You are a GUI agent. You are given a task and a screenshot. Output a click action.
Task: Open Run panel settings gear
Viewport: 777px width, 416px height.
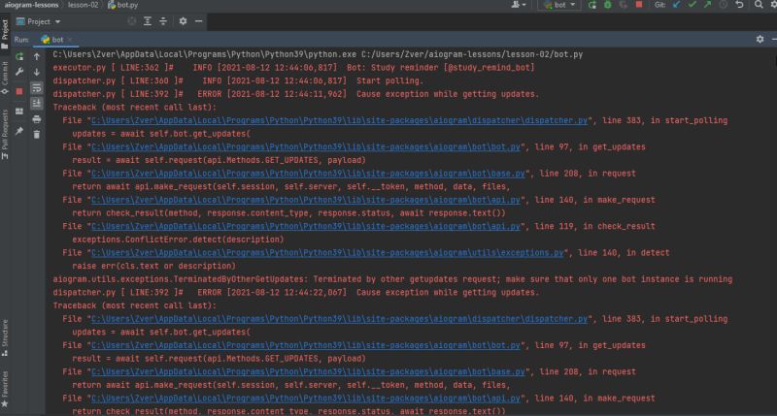pyautogui.click(x=760, y=39)
